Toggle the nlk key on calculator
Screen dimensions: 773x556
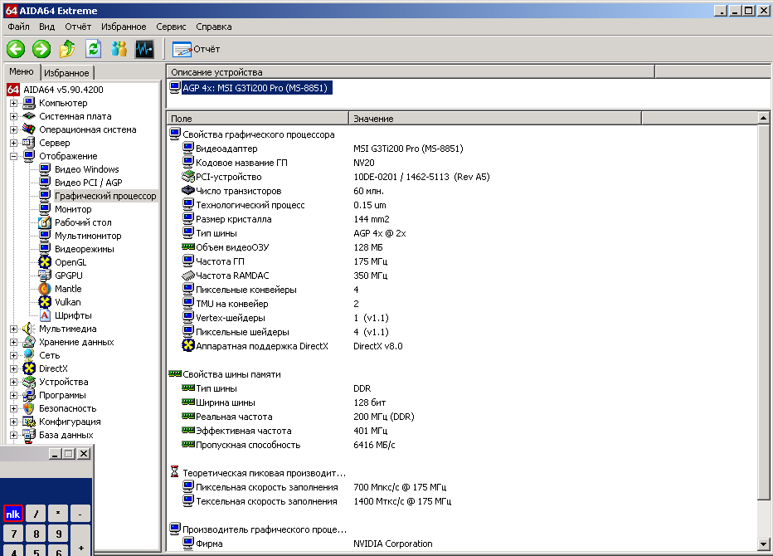point(12,514)
